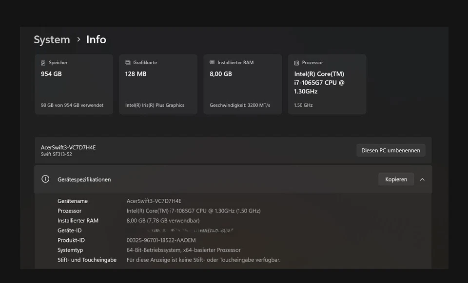Collapse the Gerätespezifikationen section via the chevron
This screenshot has height=283, width=468.
[x=423, y=179]
